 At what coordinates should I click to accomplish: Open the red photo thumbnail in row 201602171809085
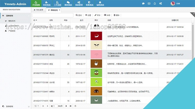click(96, 36)
